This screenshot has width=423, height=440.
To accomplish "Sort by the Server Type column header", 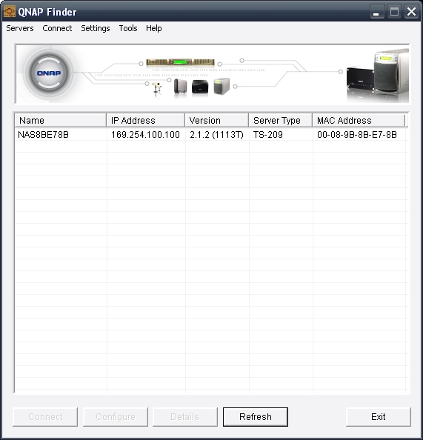I will tap(281, 121).
